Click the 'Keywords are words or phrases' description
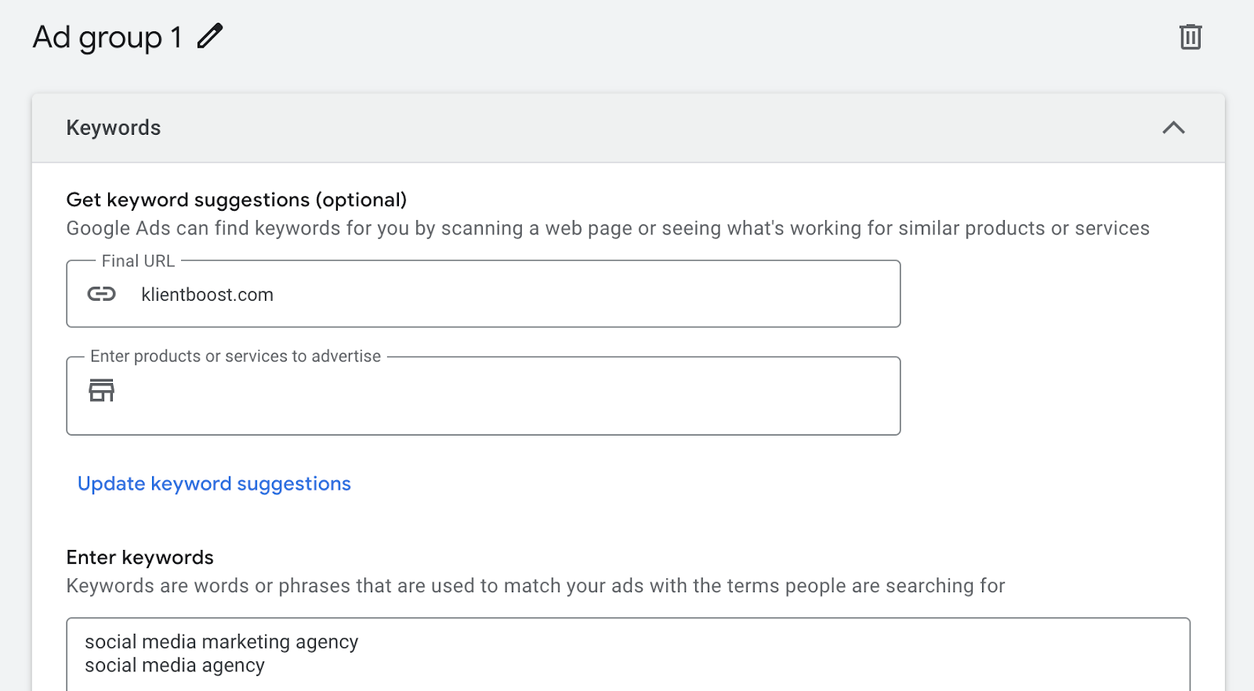The image size is (1254, 691). 535,586
